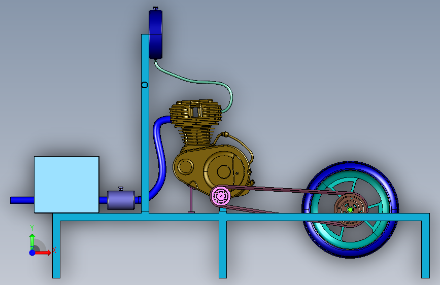Select the filler cap atop the fuel tank
The height and width of the screenshot is (285, 440).
155,9
